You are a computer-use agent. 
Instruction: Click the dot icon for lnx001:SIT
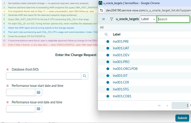click(108, 76)
